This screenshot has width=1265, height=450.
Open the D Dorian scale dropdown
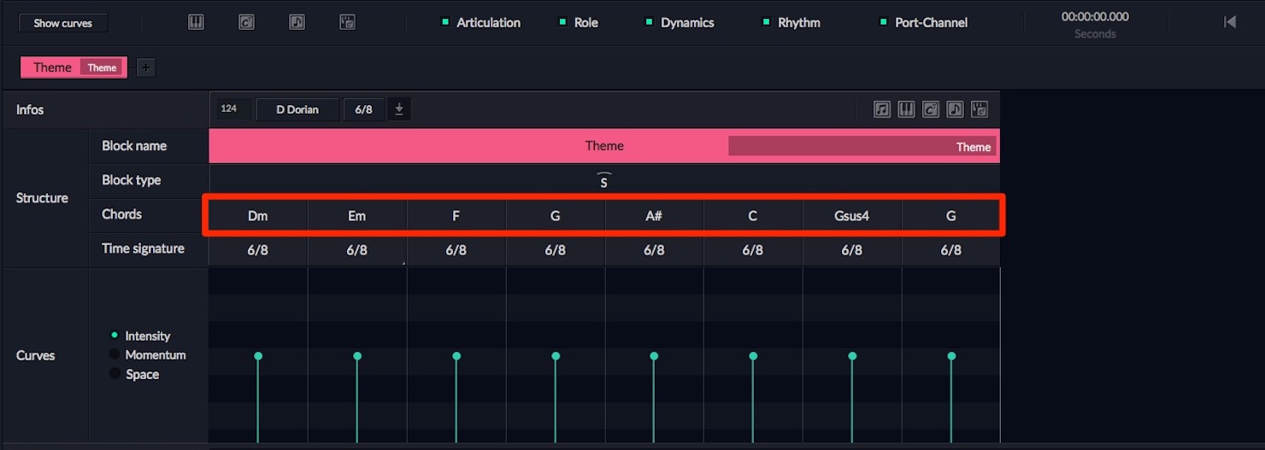point(297,109)
